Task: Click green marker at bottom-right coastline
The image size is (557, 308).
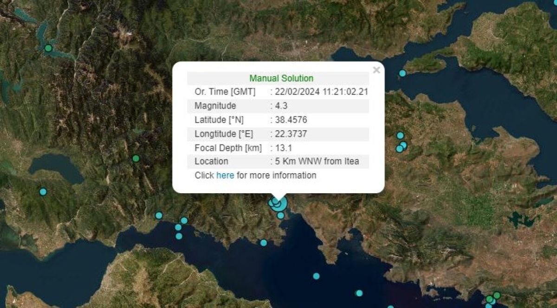Action: pos(497,295)
